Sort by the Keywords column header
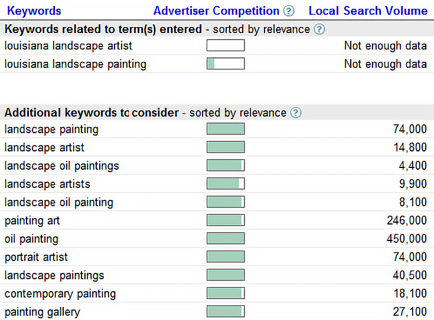 [34, 11]
